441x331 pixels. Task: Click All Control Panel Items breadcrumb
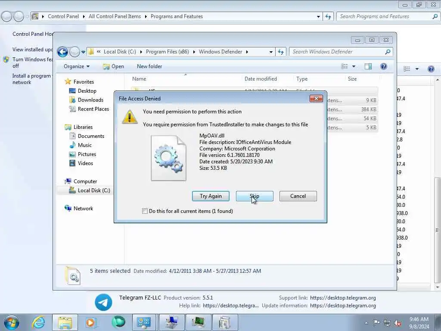tap(115, 16)
